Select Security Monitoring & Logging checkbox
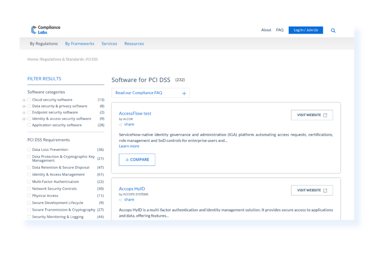The image size is (385, 256). click(29, 217)
